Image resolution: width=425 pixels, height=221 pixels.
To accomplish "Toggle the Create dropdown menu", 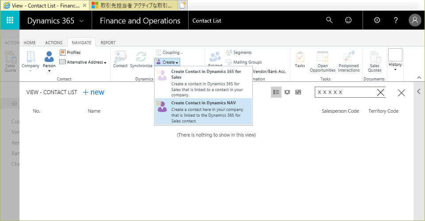I will click(167, 62).
